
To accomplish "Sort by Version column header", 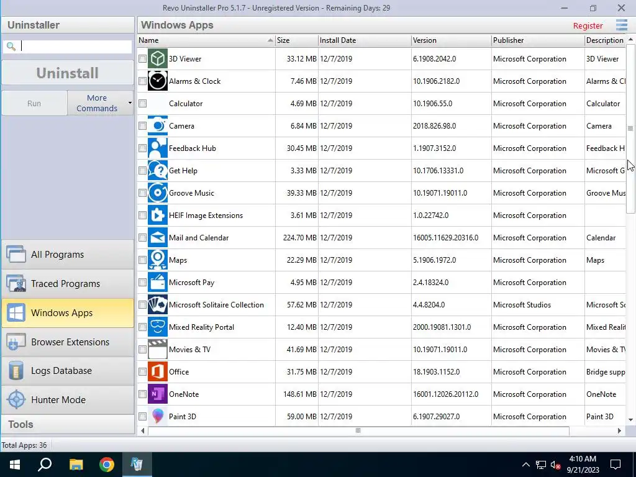I will (x=451, y=40).
